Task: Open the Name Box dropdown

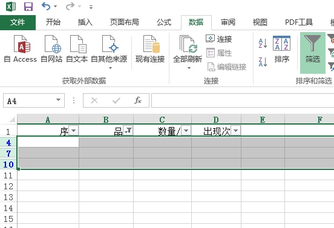Action: tap(58, 100)
